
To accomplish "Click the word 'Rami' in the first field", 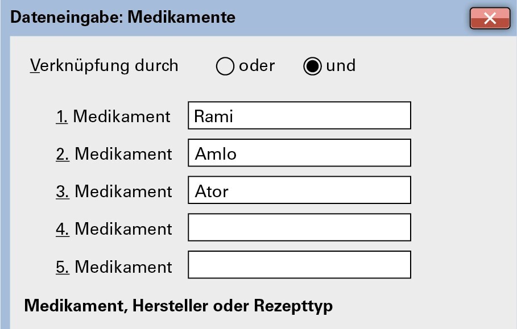I will (213, 116).
